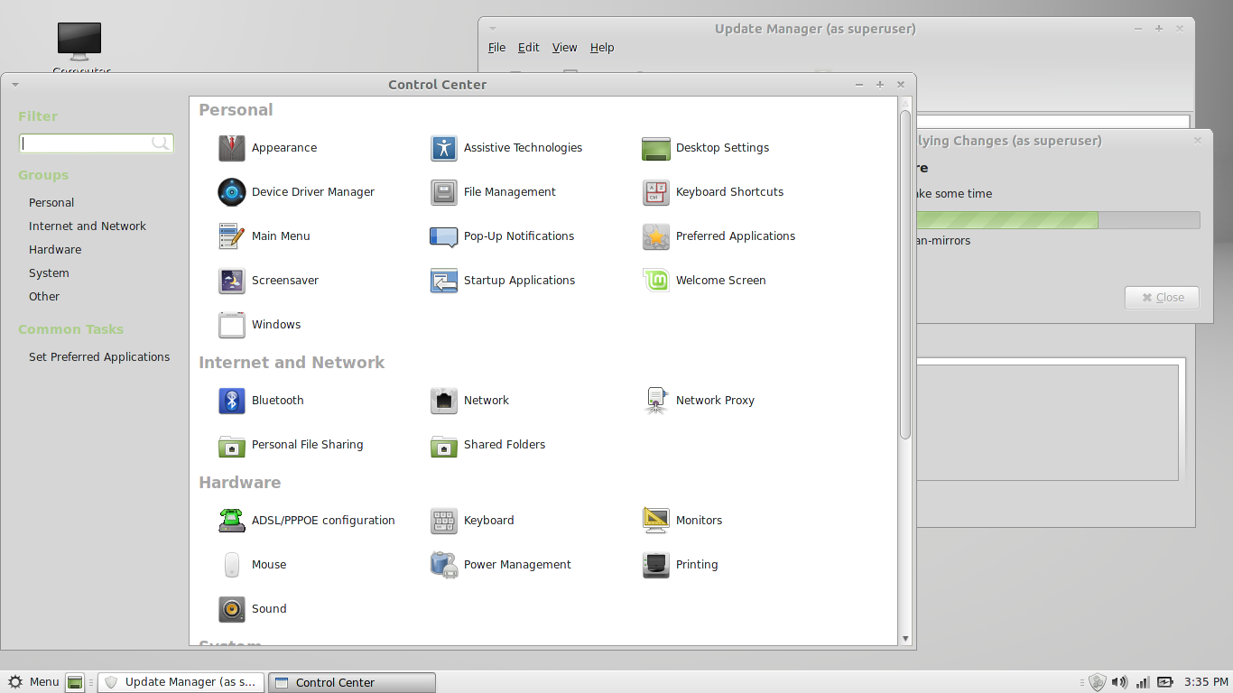Jump to Other group in sidebar
Screen dimensions: 1233x693
tap(44, 297)
